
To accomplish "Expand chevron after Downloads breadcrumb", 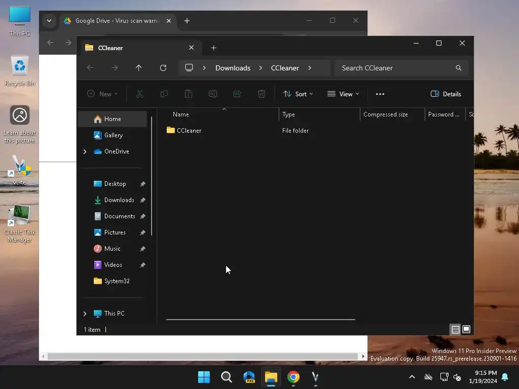I will pyautogui.click(x=261, y=68).
